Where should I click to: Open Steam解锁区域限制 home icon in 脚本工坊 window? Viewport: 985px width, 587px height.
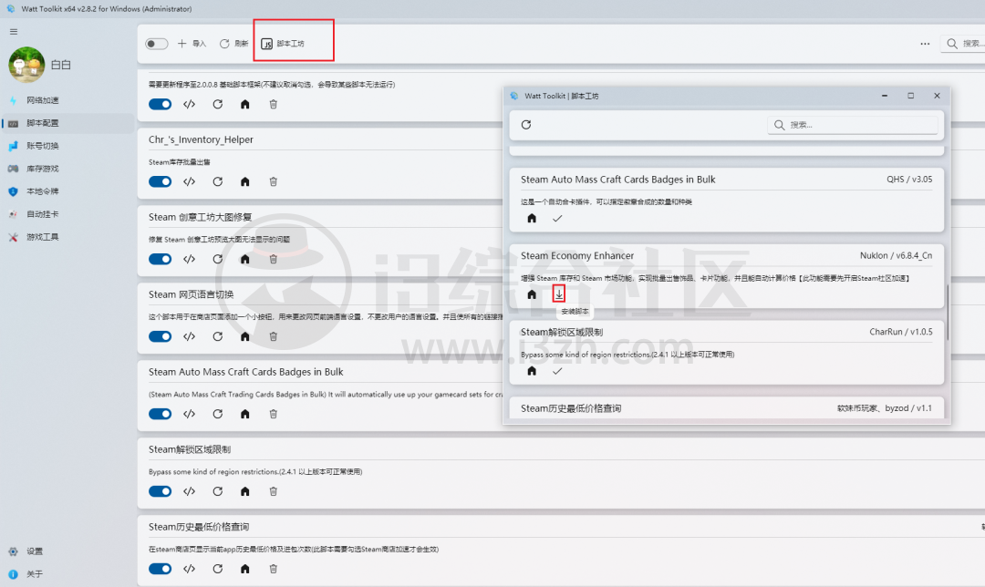point(532,371)
